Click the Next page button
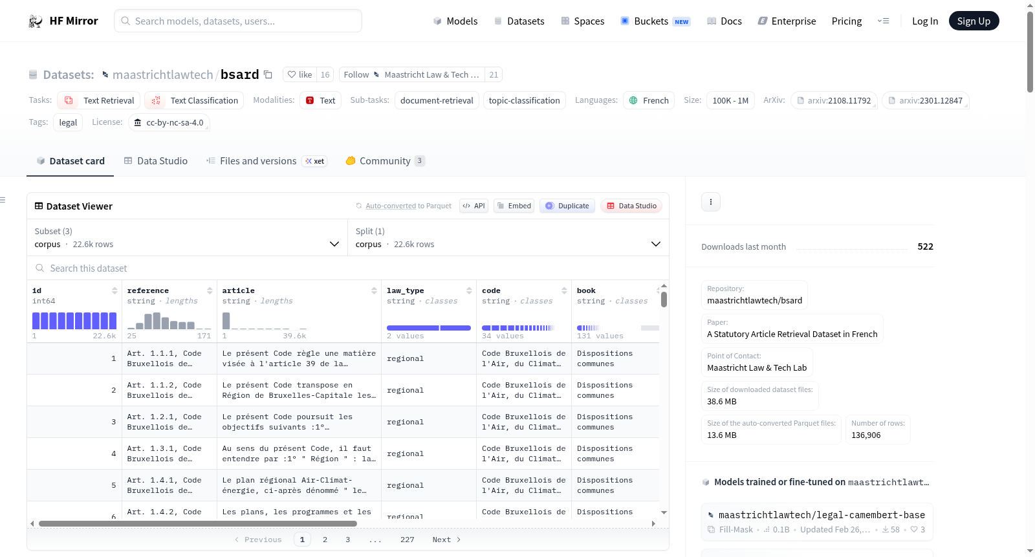1035x557 pixels. (x=446, y=540)
